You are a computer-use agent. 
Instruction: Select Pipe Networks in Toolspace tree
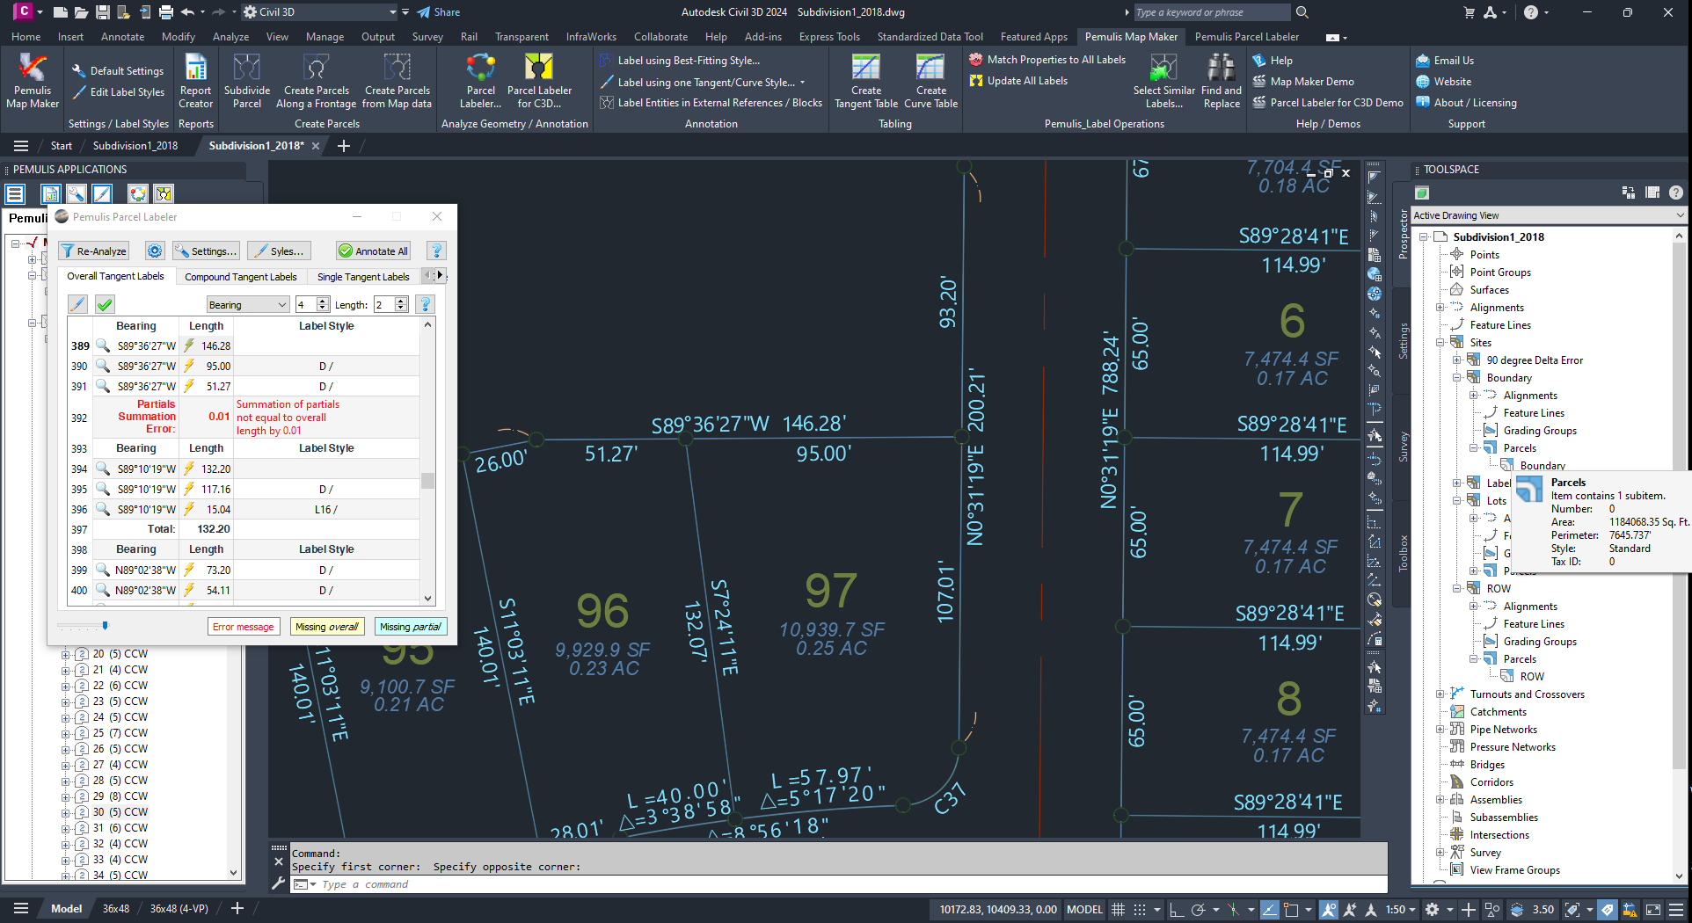(1503, 730)
